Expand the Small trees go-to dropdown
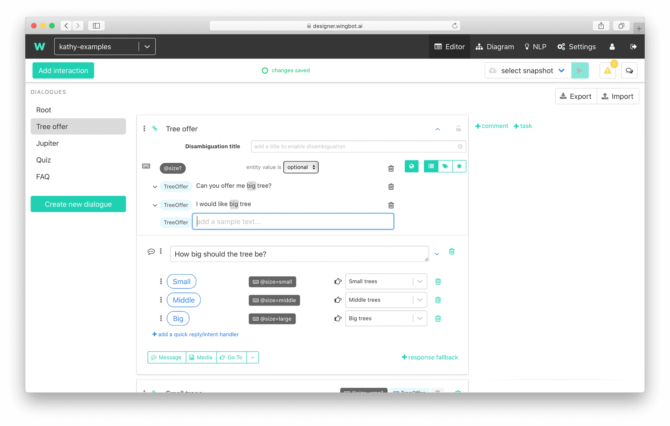The height and width of the screenshot is (426, 670). (x=419, y=281)
